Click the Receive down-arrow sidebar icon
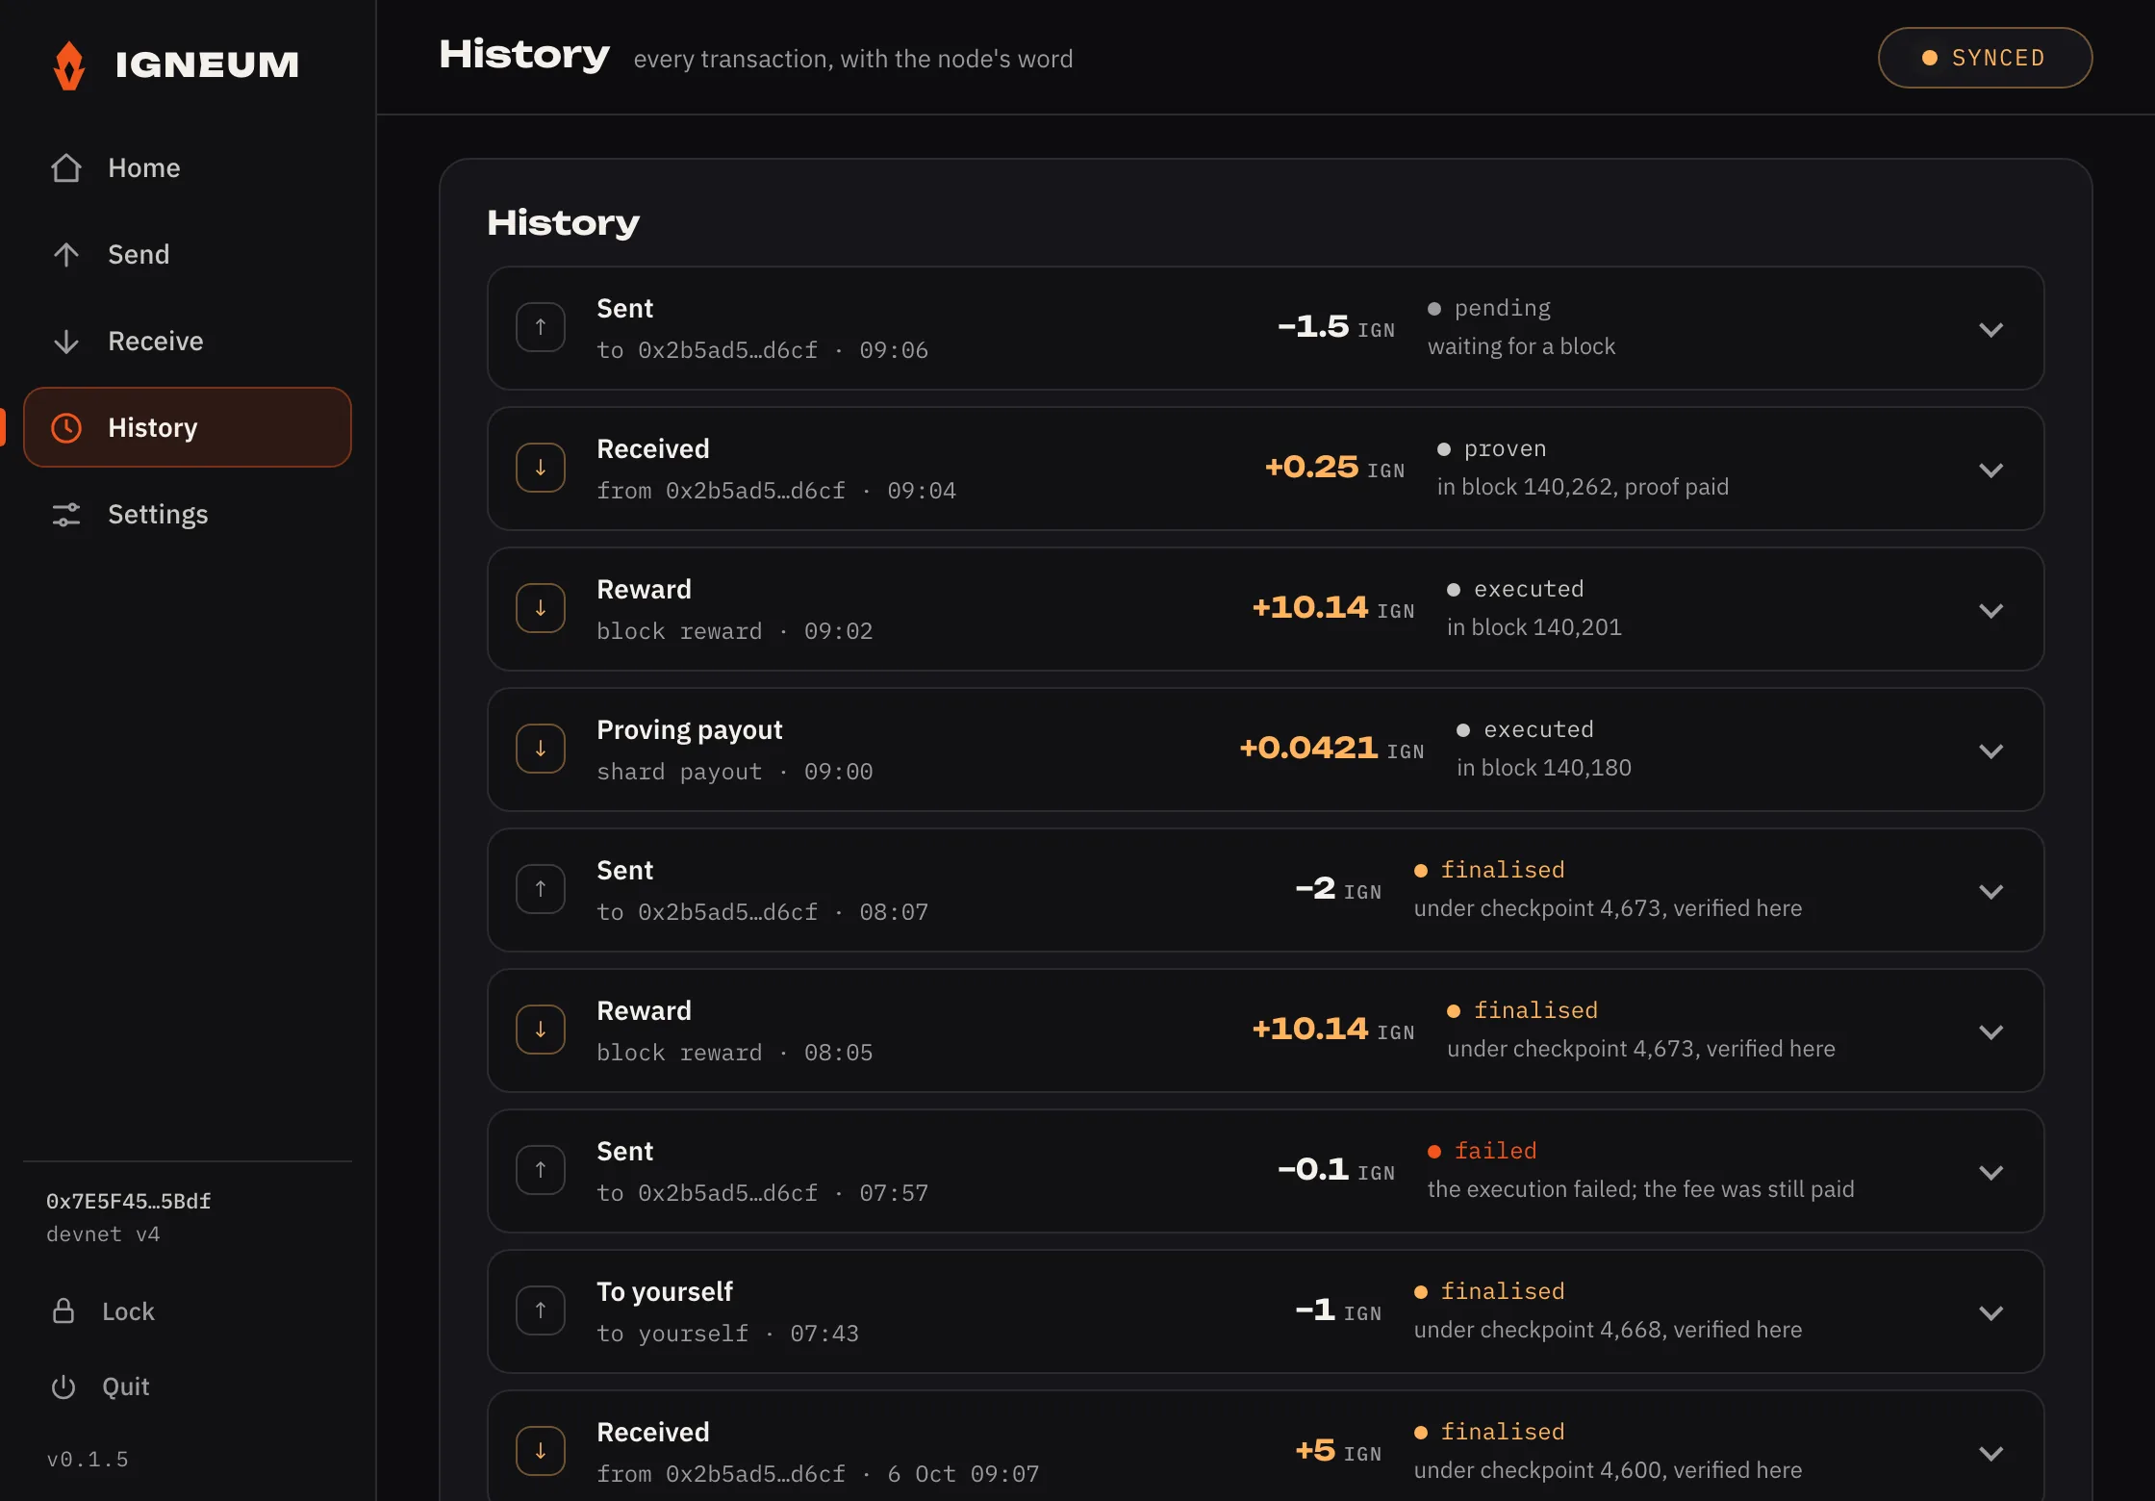2155x1501 pixels. pos(66,342)
